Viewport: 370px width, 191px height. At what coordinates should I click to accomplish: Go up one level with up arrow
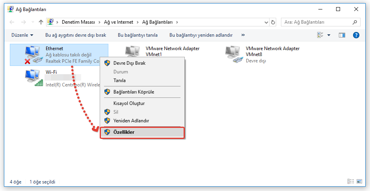[x=41, y=22]
